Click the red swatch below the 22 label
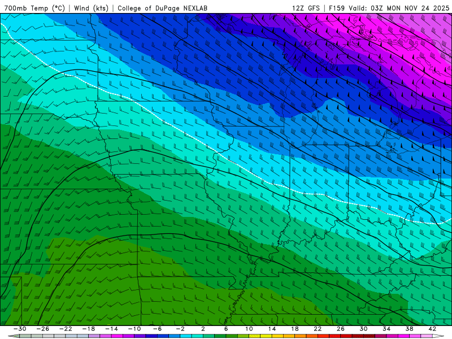Viewport: 452px width, 339px height. click(323, 336)
